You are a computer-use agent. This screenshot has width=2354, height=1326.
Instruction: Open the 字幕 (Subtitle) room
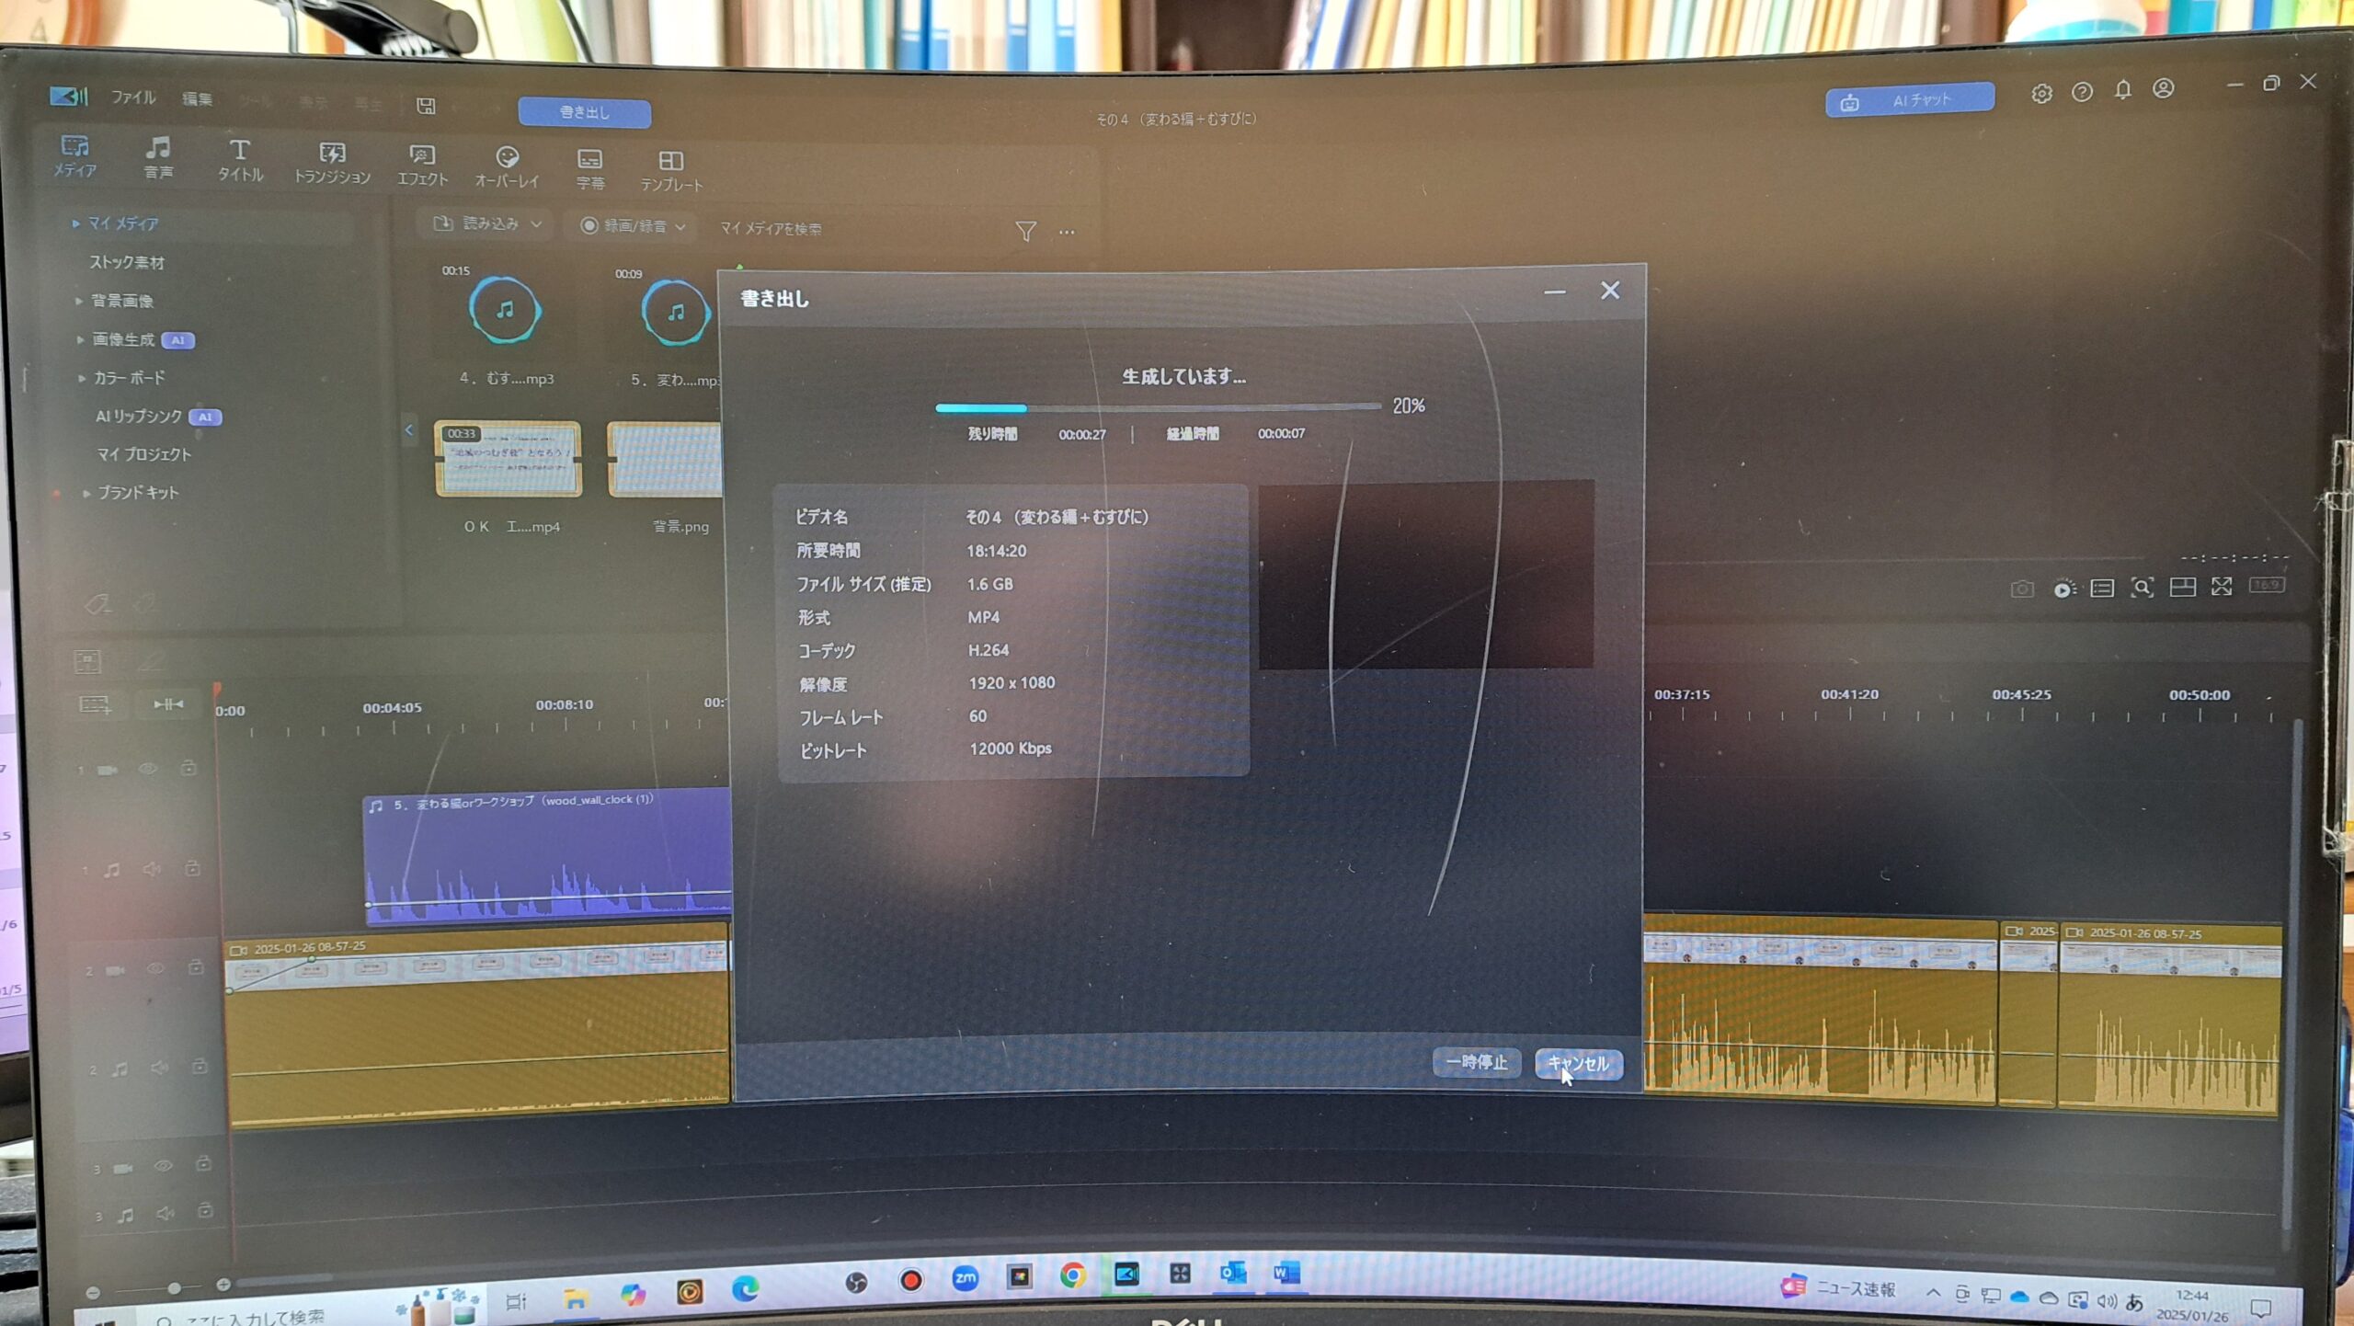coord(590,170)
